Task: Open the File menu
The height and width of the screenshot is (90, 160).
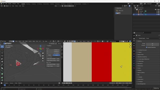Action: (3, 4)
